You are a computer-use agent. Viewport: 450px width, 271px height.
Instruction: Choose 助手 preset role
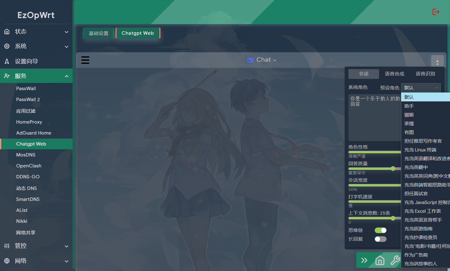pyautogui.click(x=426, y=106)
